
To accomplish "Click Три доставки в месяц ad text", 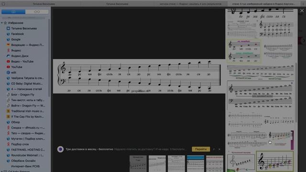I will (89, 149).
